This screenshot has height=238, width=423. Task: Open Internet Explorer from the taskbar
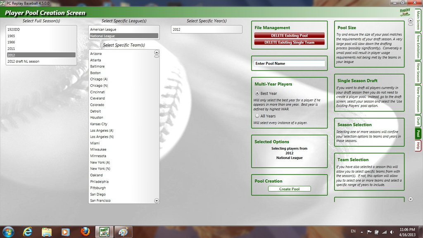click(28, 231)
